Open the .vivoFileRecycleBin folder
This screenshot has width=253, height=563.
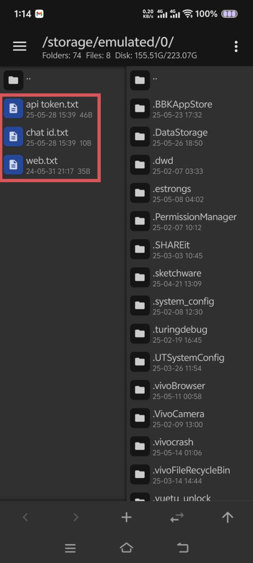190,474
